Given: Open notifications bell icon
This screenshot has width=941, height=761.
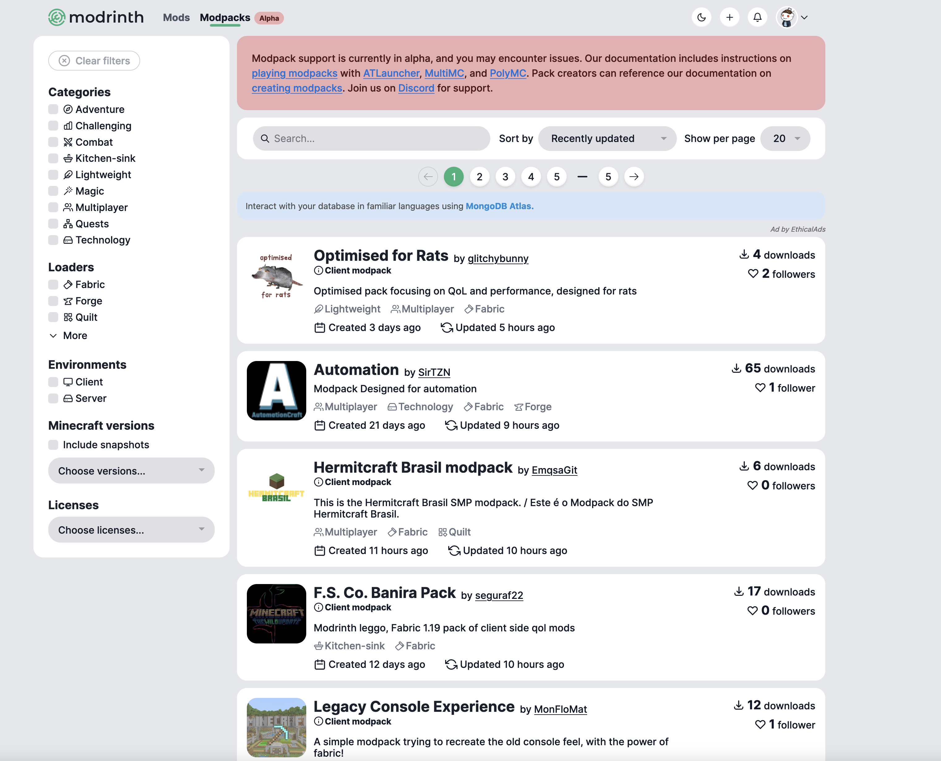Looking at the screenshot, I should tap(757, 18).
